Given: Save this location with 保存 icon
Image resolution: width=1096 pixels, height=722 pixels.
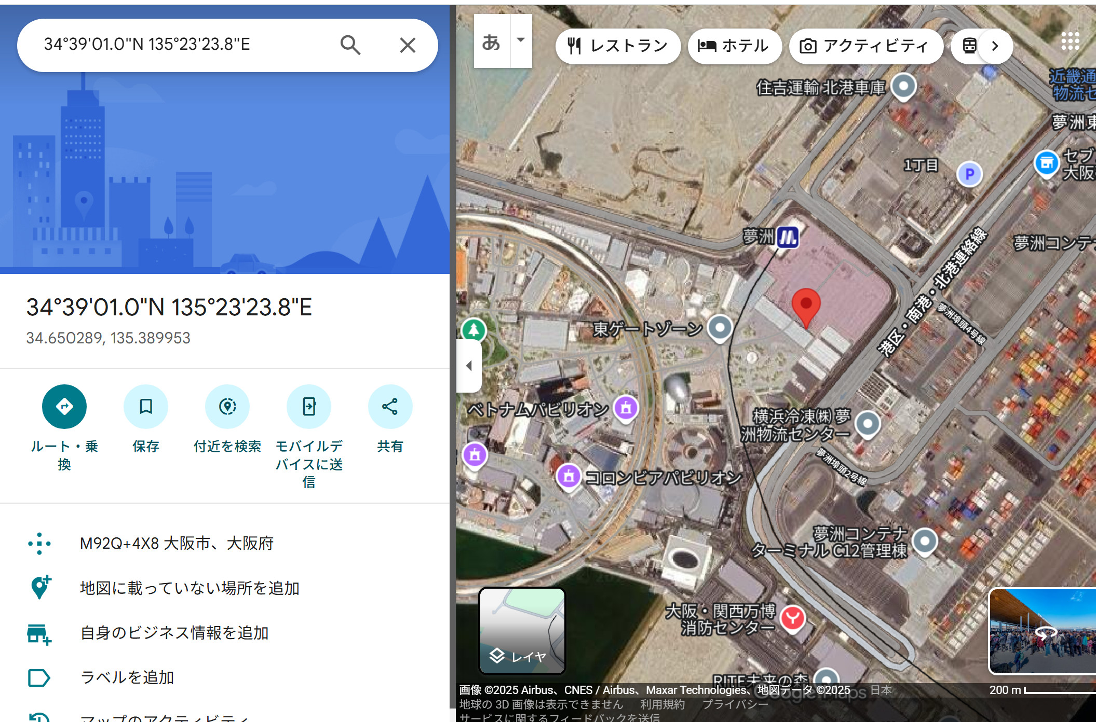Looking at the screenshot, I should [x=146, y=407].
